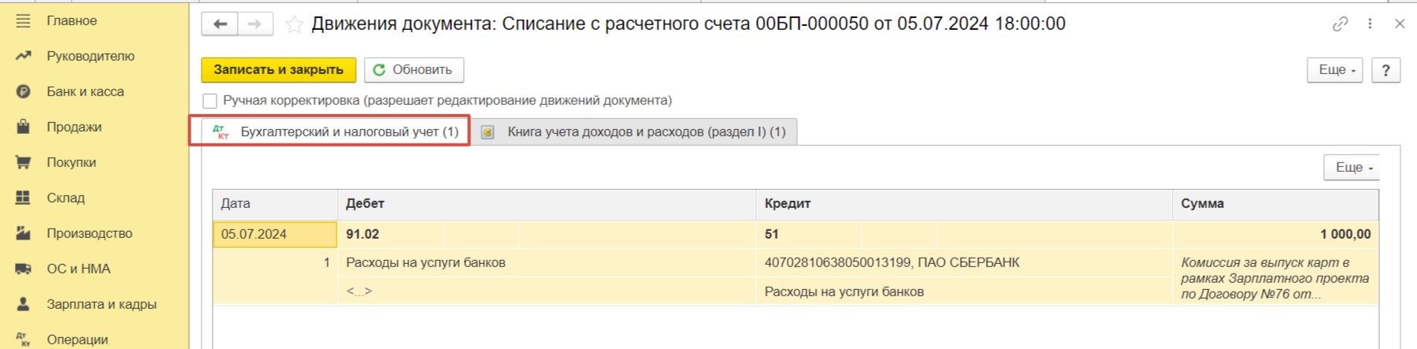Open help with the question mark button

tap(1385, 70)
